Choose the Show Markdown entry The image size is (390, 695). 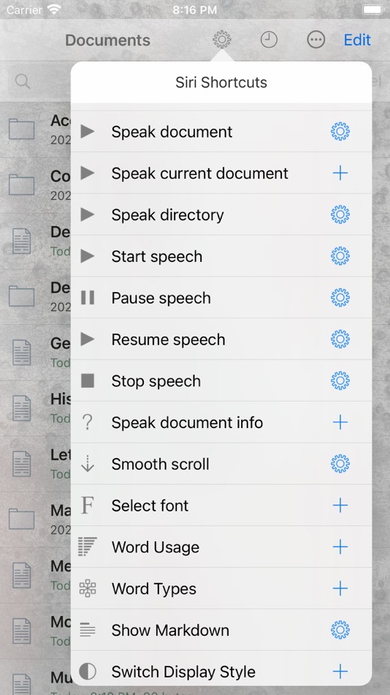[221, 631]
